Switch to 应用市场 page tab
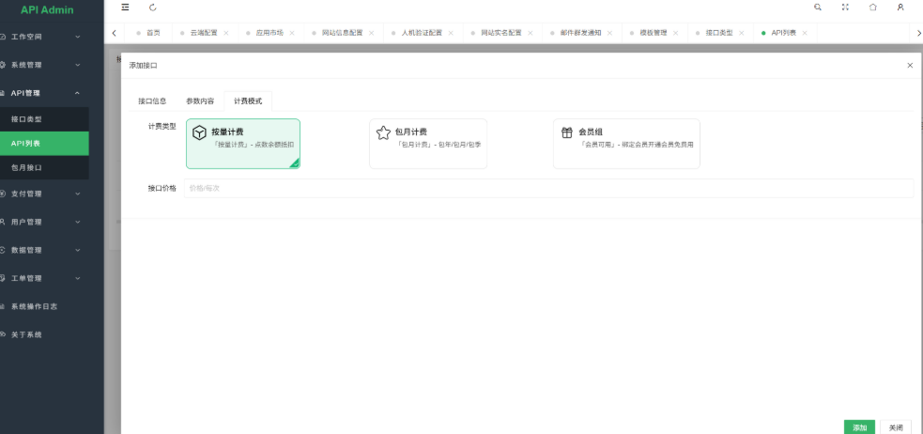The height and width of the screenshot is (434, 923). point(269,33)
